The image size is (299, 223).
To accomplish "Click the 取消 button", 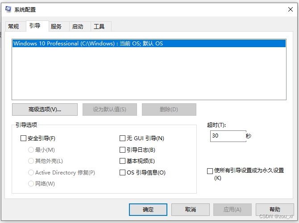I will [191, 210].
